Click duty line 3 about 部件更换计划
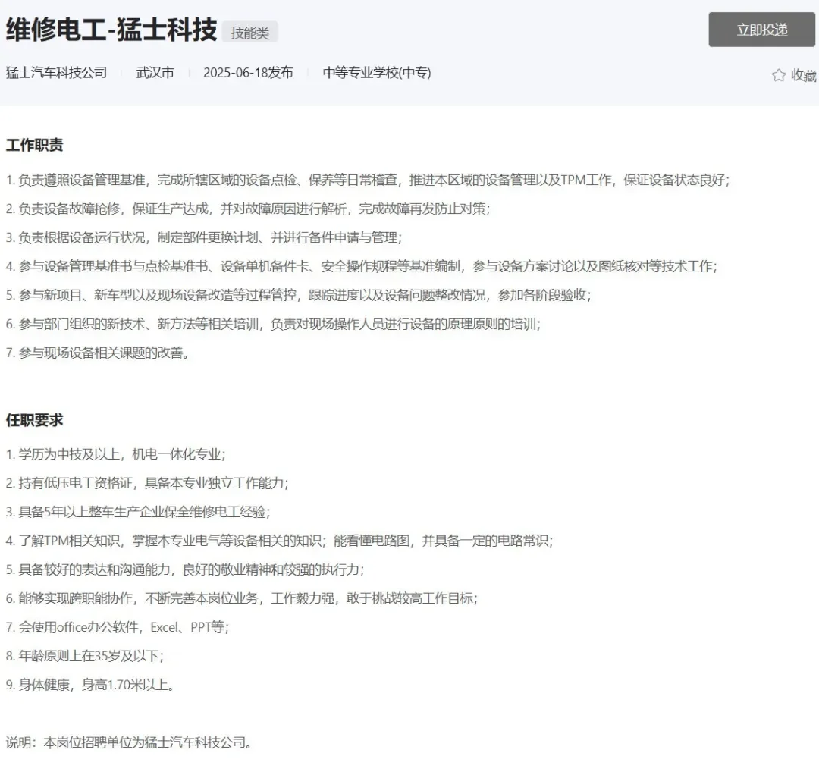This screenshot has height=775, width=819. [204, 237]
